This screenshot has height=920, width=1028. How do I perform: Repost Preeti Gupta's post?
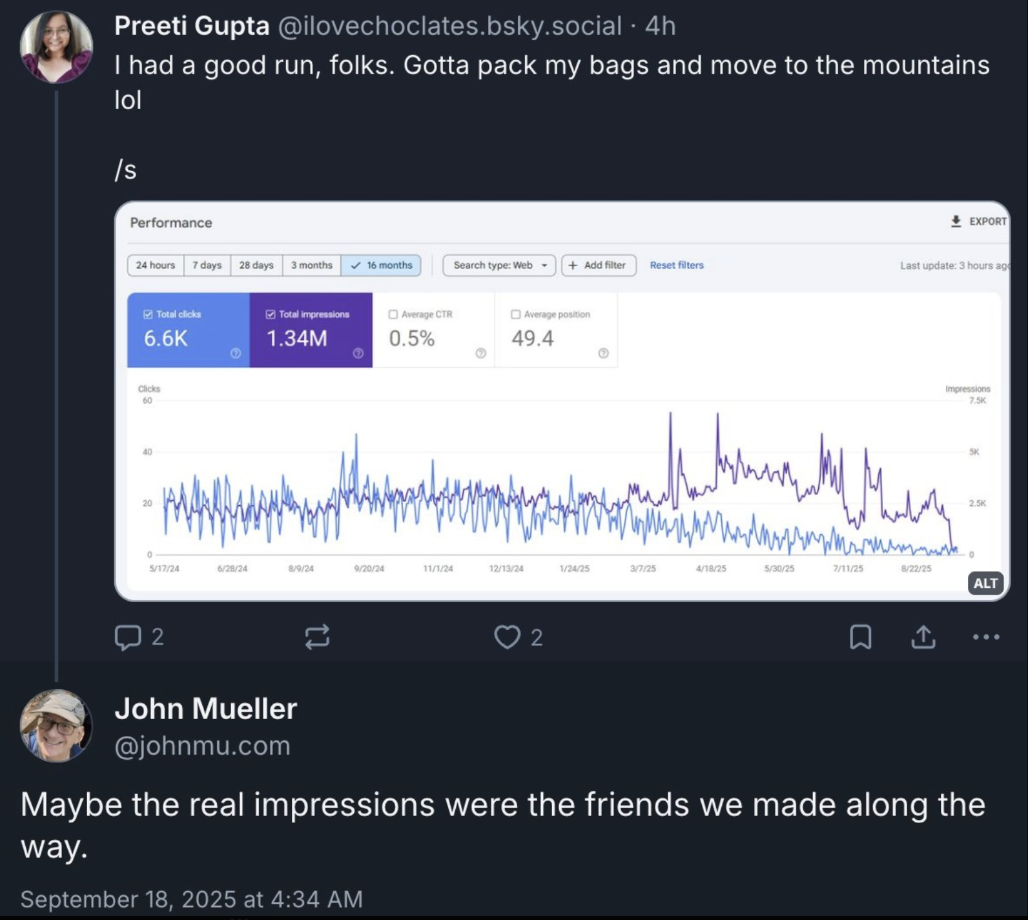(318, 638)
